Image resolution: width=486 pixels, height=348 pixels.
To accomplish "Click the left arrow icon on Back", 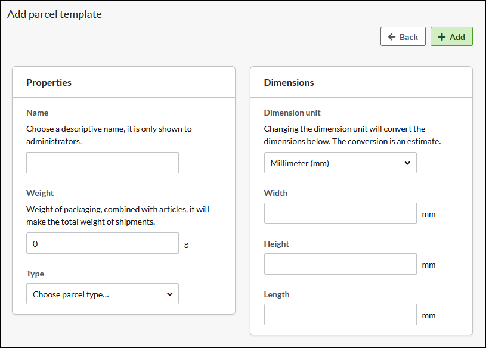I will [392, 37].
